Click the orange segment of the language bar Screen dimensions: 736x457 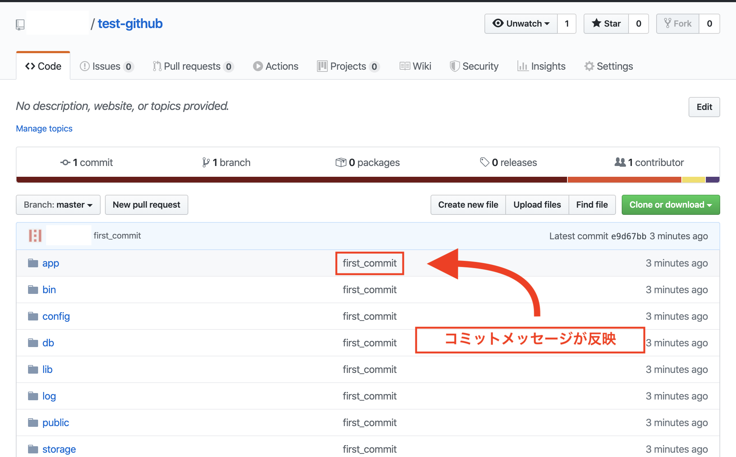pos(624,180)
